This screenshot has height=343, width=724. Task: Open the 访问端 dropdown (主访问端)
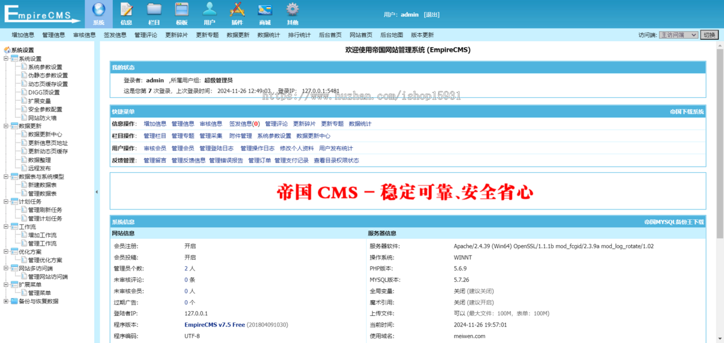(x=678, y=35)
